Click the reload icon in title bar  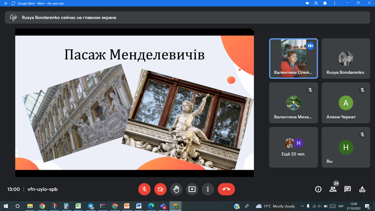[13, 3]
